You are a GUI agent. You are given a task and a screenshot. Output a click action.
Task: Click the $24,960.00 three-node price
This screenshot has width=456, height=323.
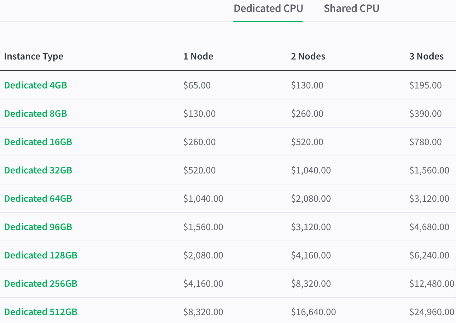[431, 312]
